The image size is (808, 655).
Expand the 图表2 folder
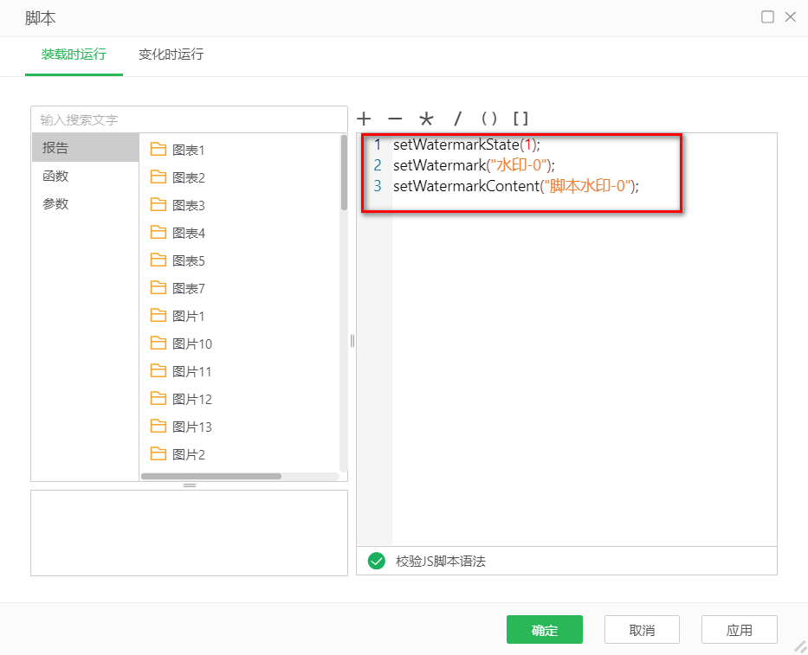click(x=190, y=177)
